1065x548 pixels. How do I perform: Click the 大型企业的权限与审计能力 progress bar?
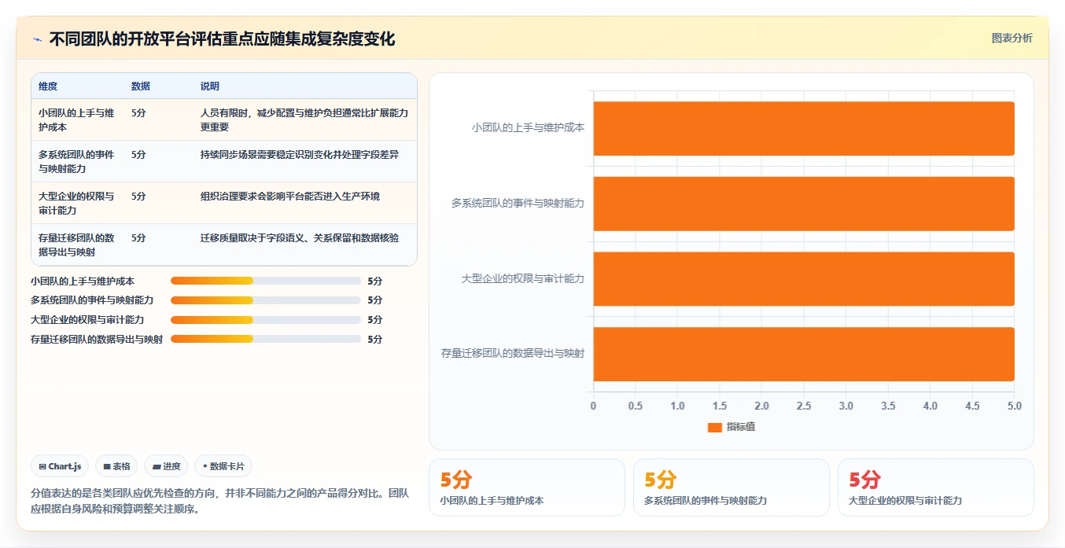point(266,320)
